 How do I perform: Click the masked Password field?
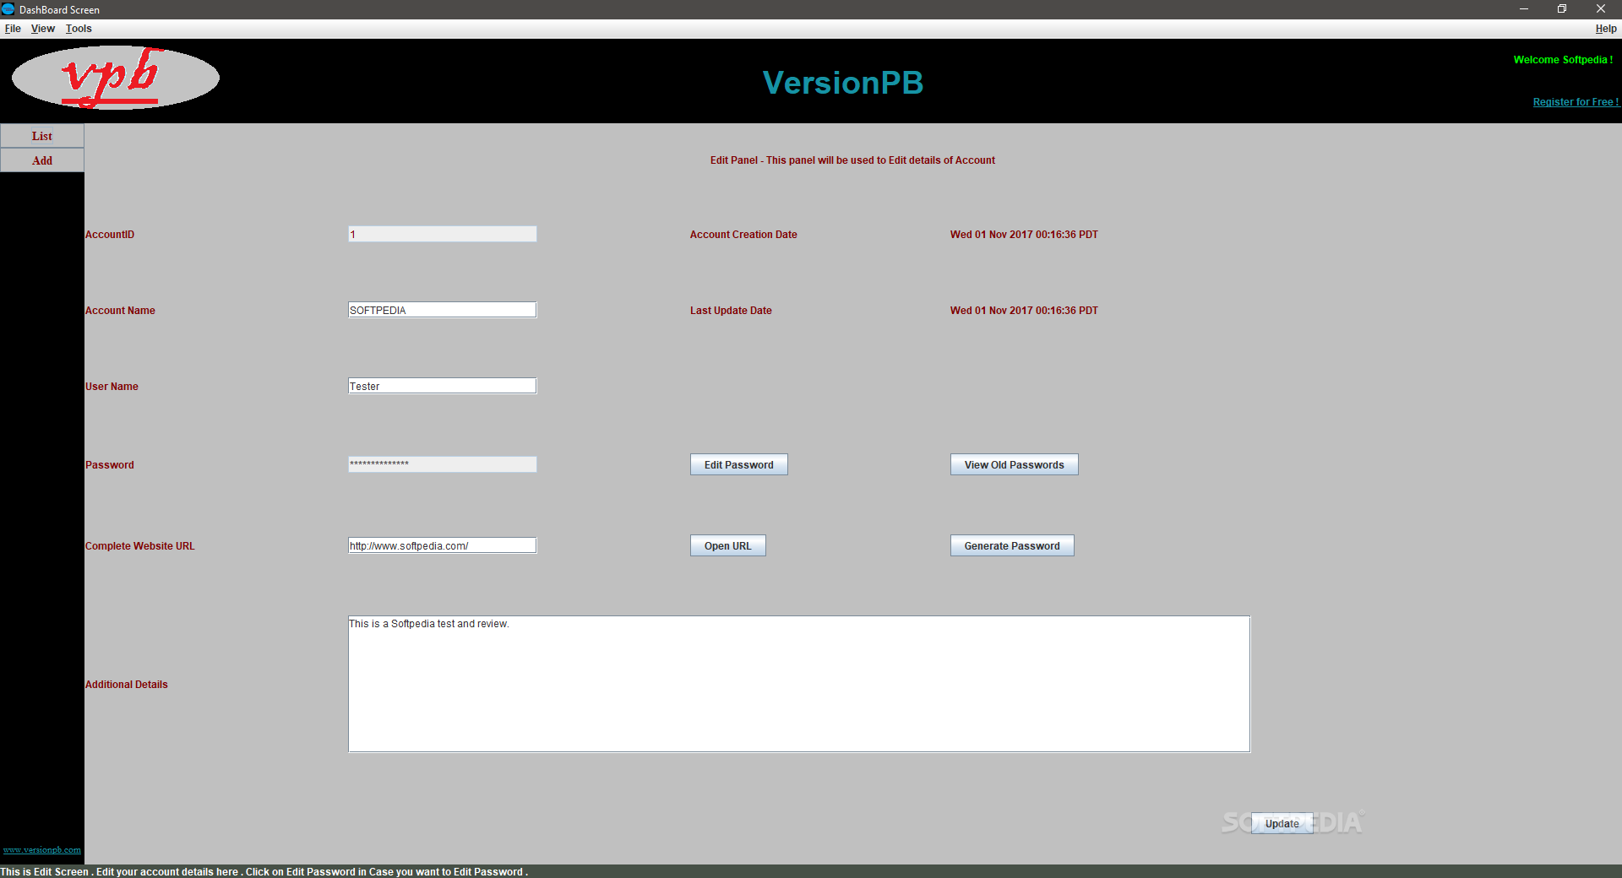coord(443,464)
